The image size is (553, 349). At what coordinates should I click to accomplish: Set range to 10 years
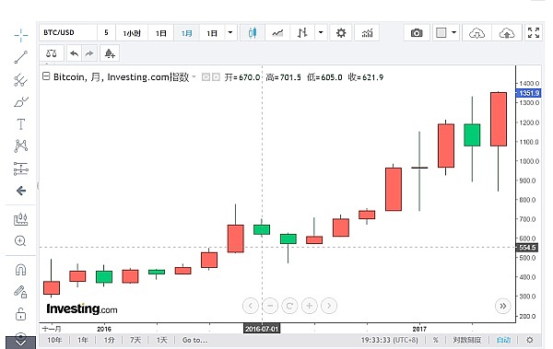(x=54, y=340)
